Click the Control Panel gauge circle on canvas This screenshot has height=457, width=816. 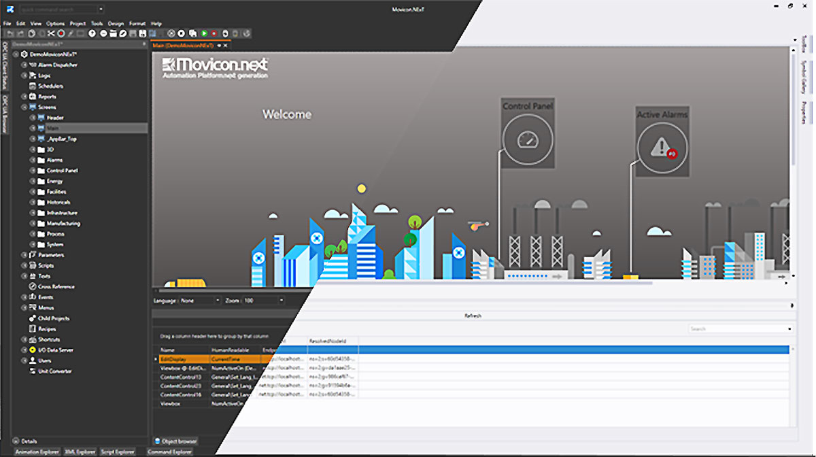pyautogui.click(x=528, y=140)
